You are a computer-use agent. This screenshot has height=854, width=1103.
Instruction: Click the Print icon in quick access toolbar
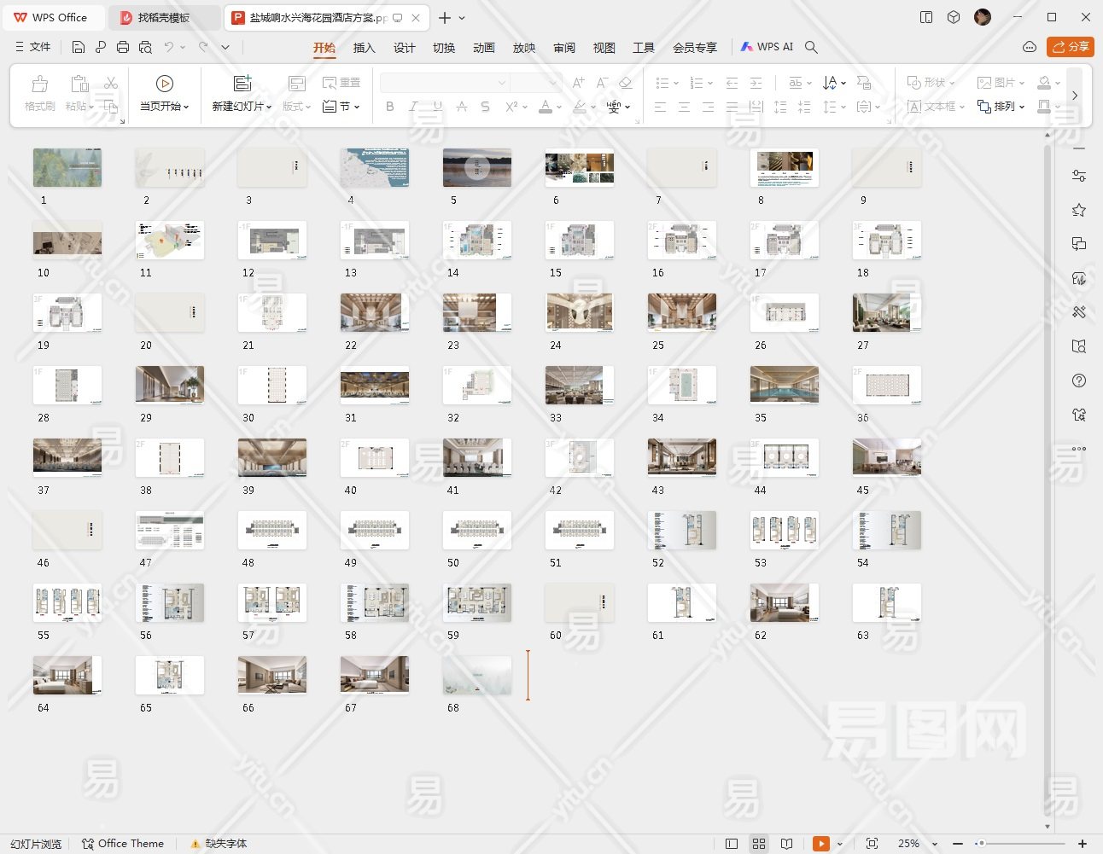pos(123,47)
